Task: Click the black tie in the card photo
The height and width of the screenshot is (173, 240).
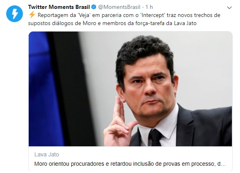Action: (x=155, y=137)
